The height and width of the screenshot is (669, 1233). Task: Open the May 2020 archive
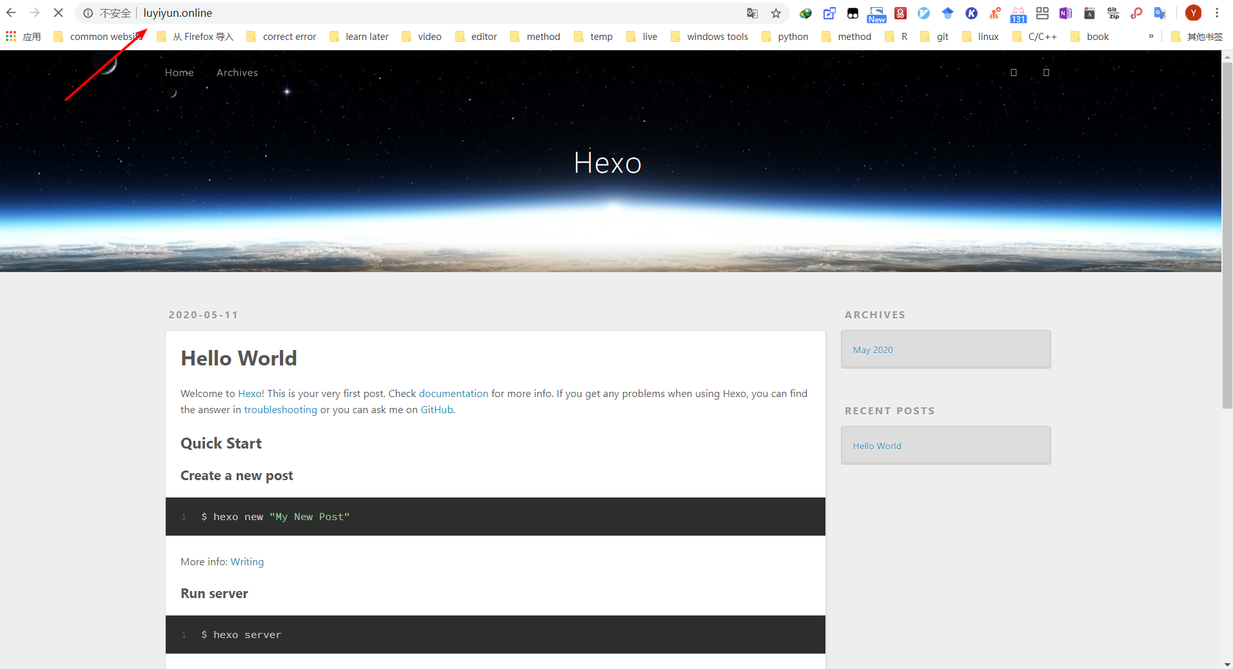point(873,350)
